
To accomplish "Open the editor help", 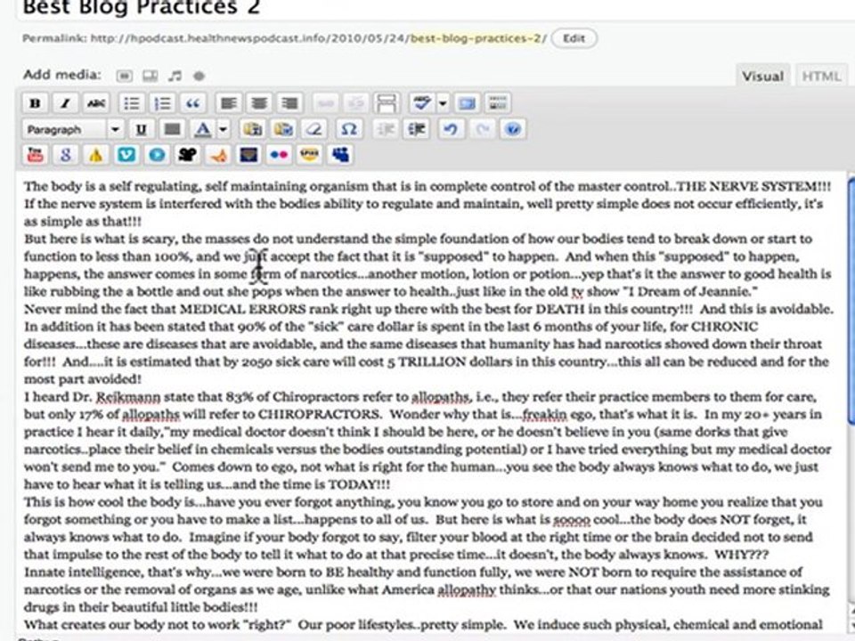I will pos(513,130).
